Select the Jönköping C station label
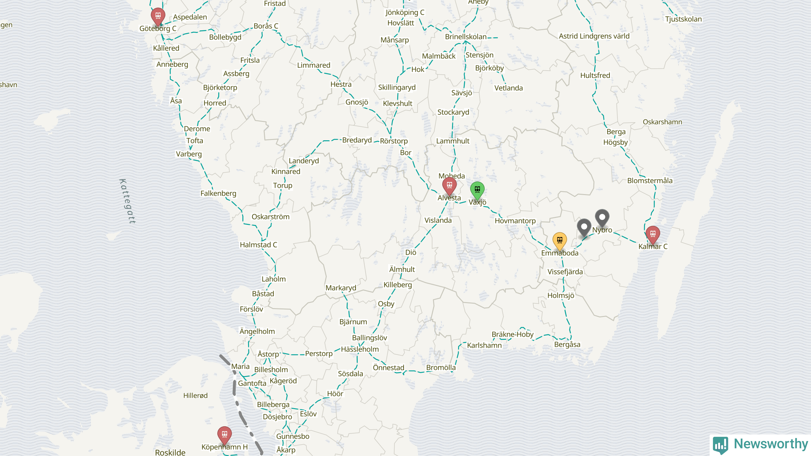This screenshot has height=456, width=811. click(x=405, y=13)
